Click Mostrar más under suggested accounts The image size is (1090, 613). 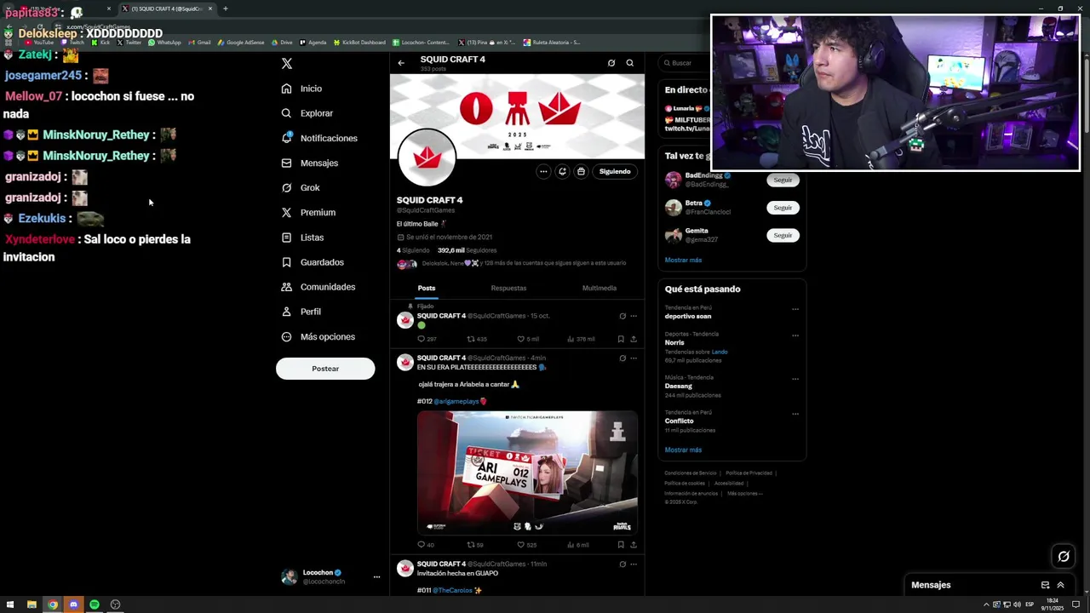tap(683, 261)
